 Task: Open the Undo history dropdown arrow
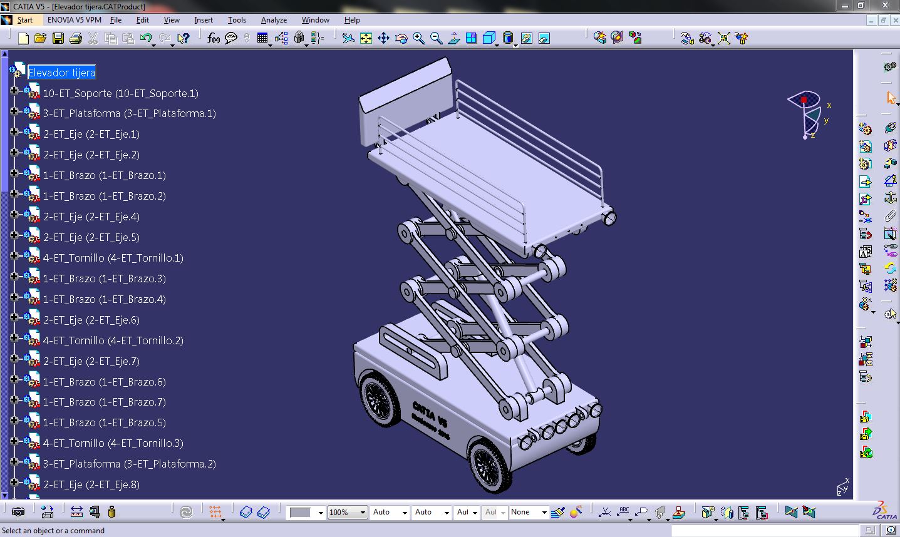[154, 44]
